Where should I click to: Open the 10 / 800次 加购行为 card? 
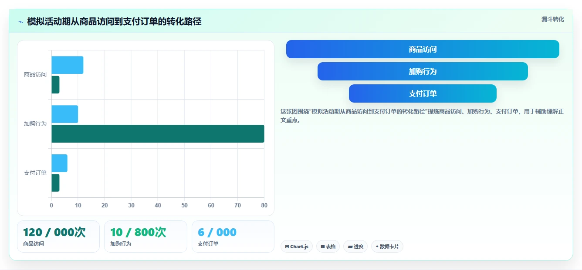click(145, 237)
